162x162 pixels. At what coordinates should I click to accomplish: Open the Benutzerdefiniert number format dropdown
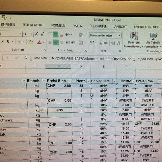click(x=119, y=35)
